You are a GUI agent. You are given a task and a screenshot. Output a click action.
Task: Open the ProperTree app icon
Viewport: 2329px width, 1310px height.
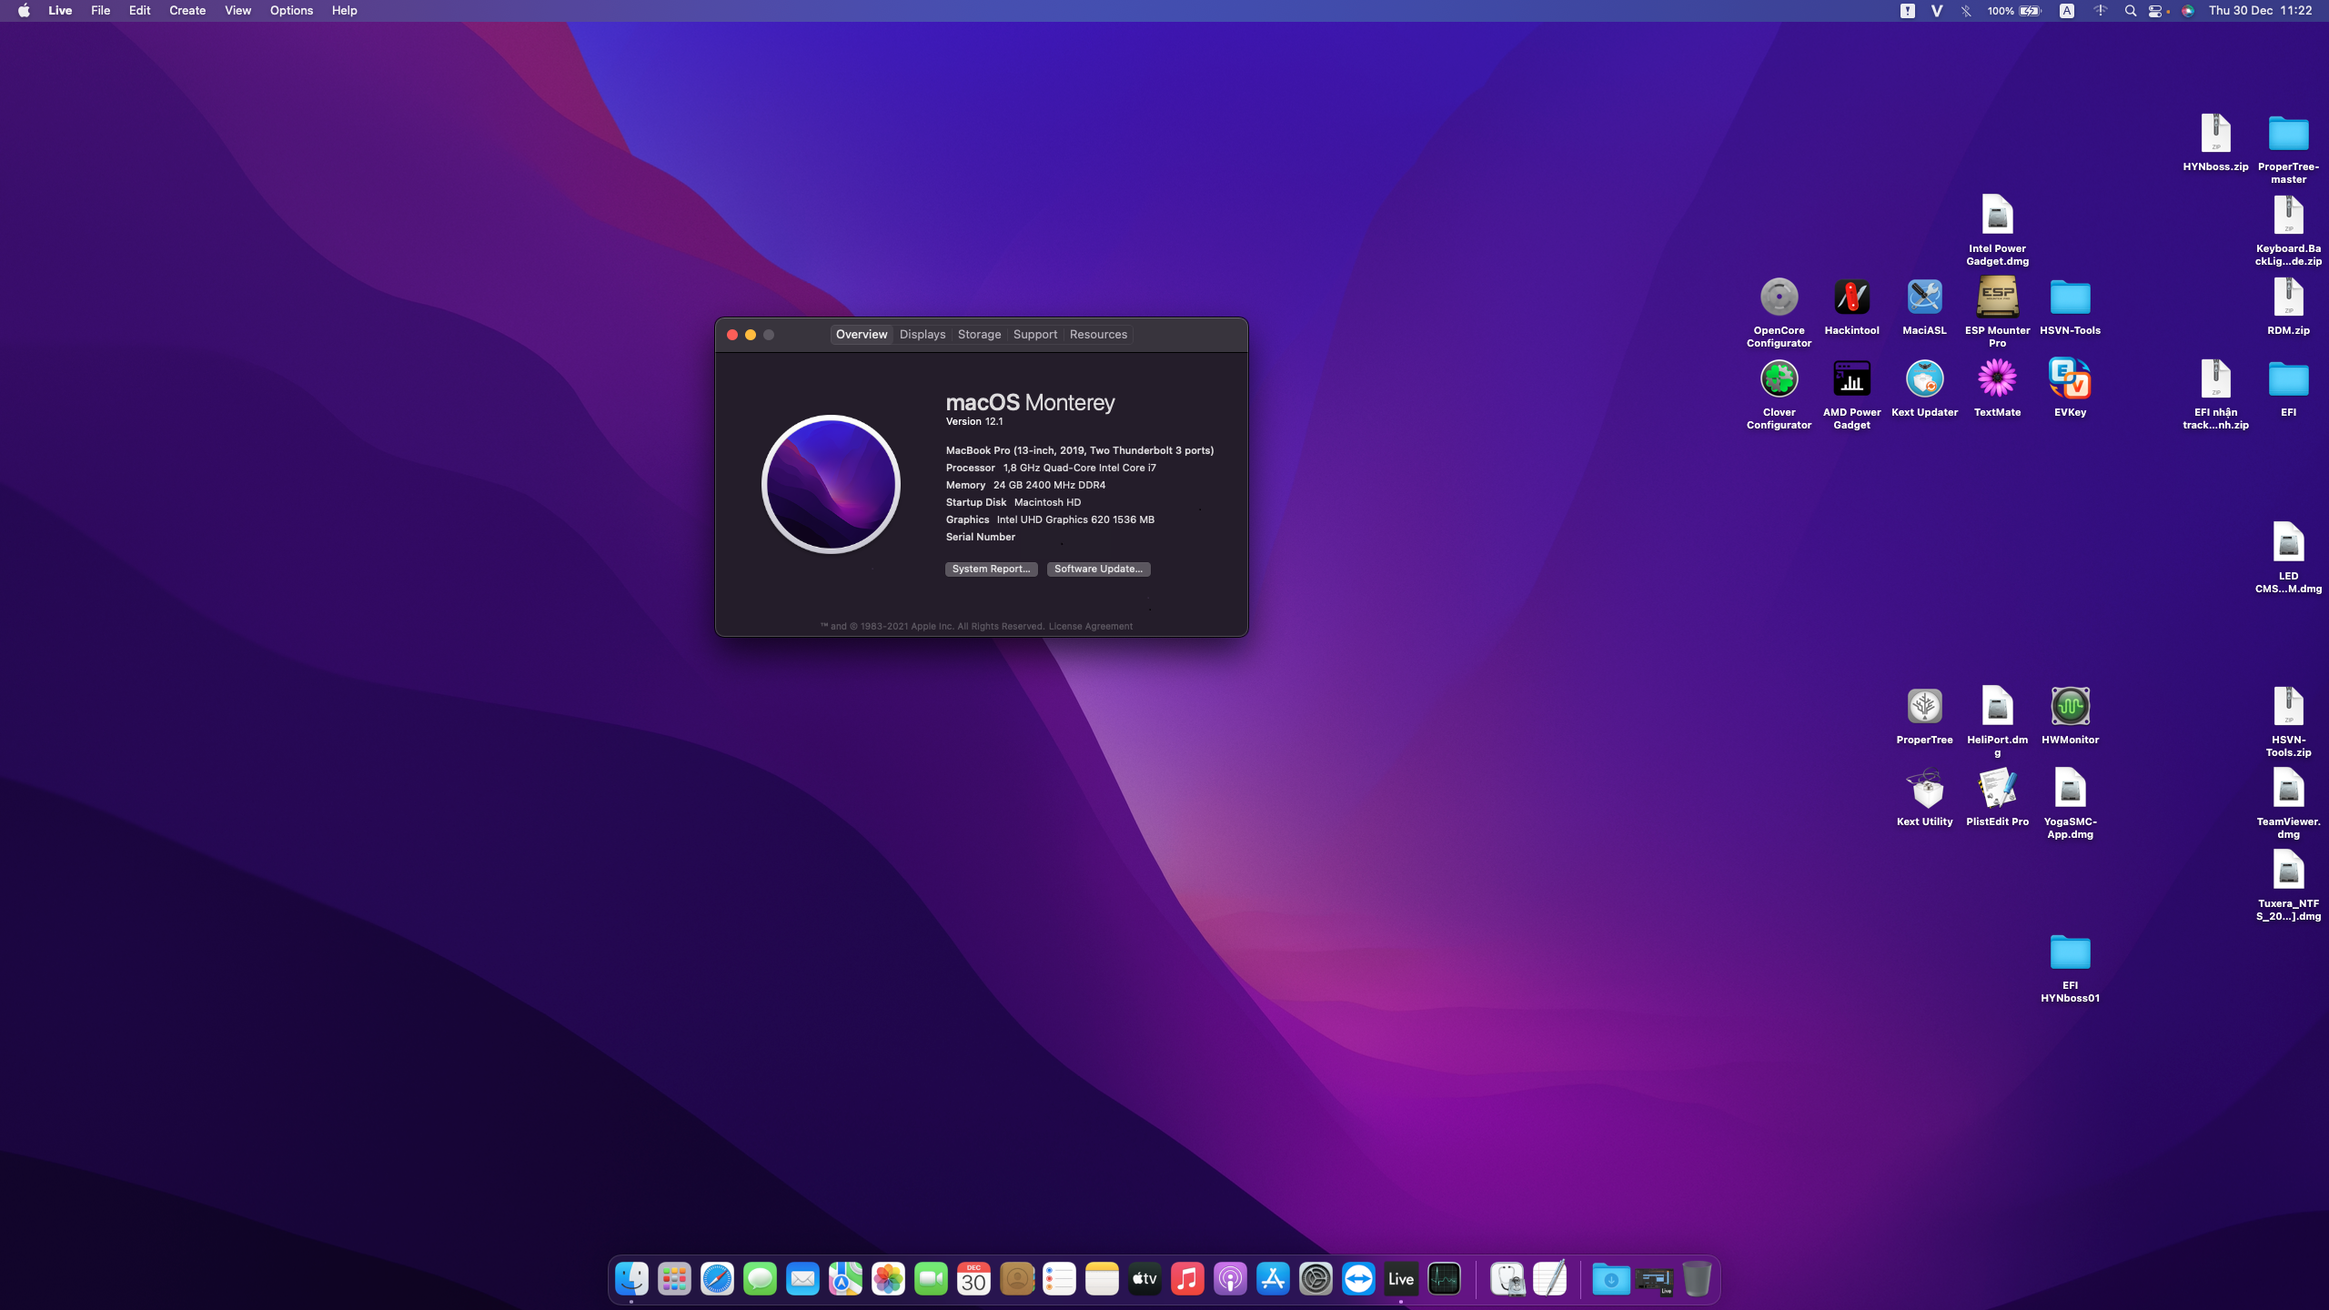tap(1924, 707)
